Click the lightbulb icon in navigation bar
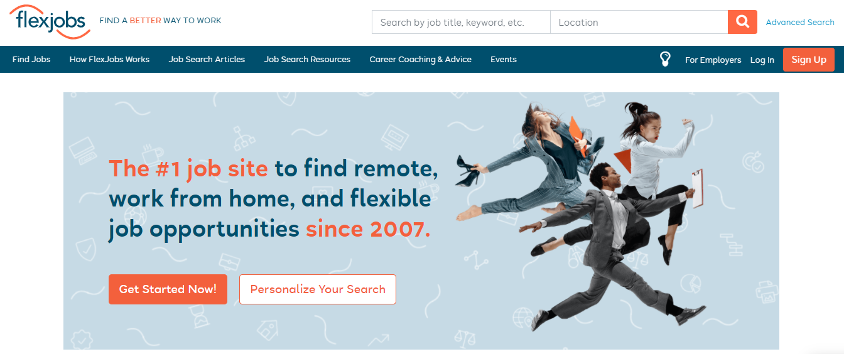The image size is (844, 354). (665, 60)
